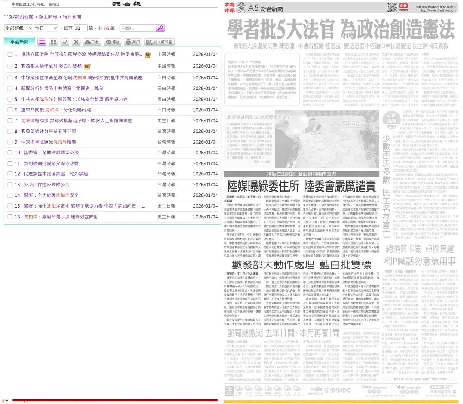Select the 平面新聞 tab
The image size is (463, 404).
coord(19,42)
